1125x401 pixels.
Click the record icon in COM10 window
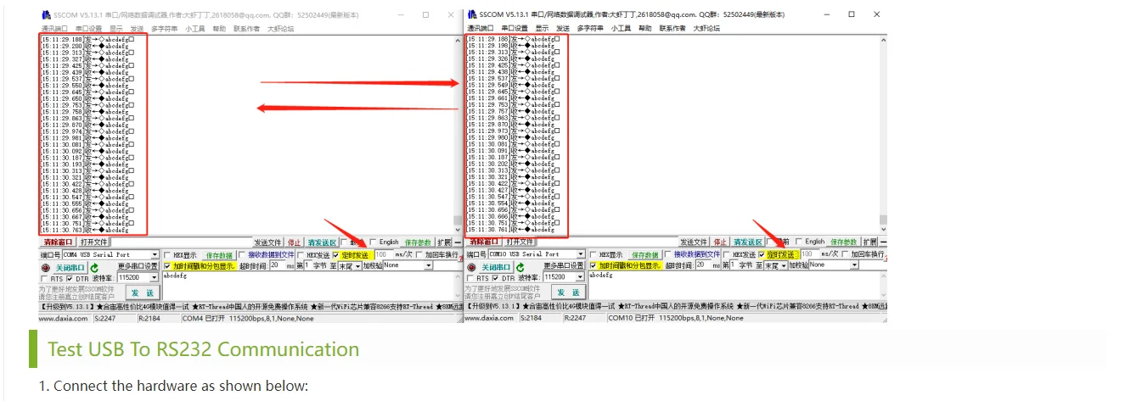(472, 266)
